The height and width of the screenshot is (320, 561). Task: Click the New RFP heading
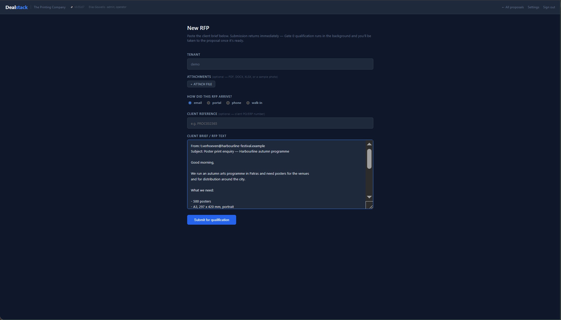pos(198,28)
